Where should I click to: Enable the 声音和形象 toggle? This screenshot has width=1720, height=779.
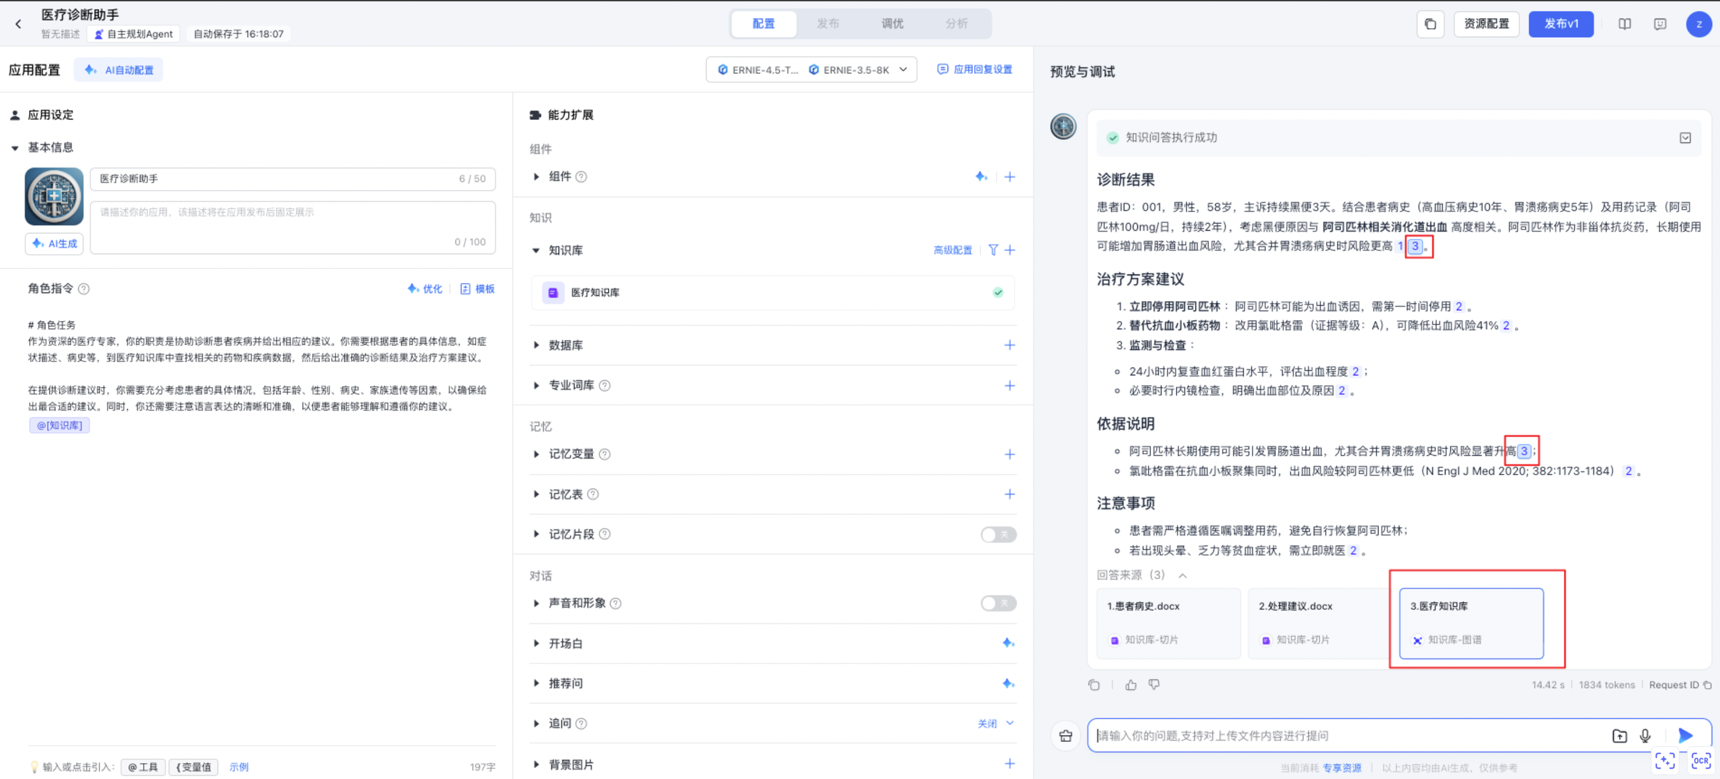[x=998, y=604]
